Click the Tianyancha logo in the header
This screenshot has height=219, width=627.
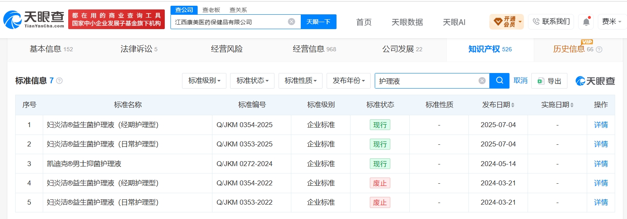point(34,19)
